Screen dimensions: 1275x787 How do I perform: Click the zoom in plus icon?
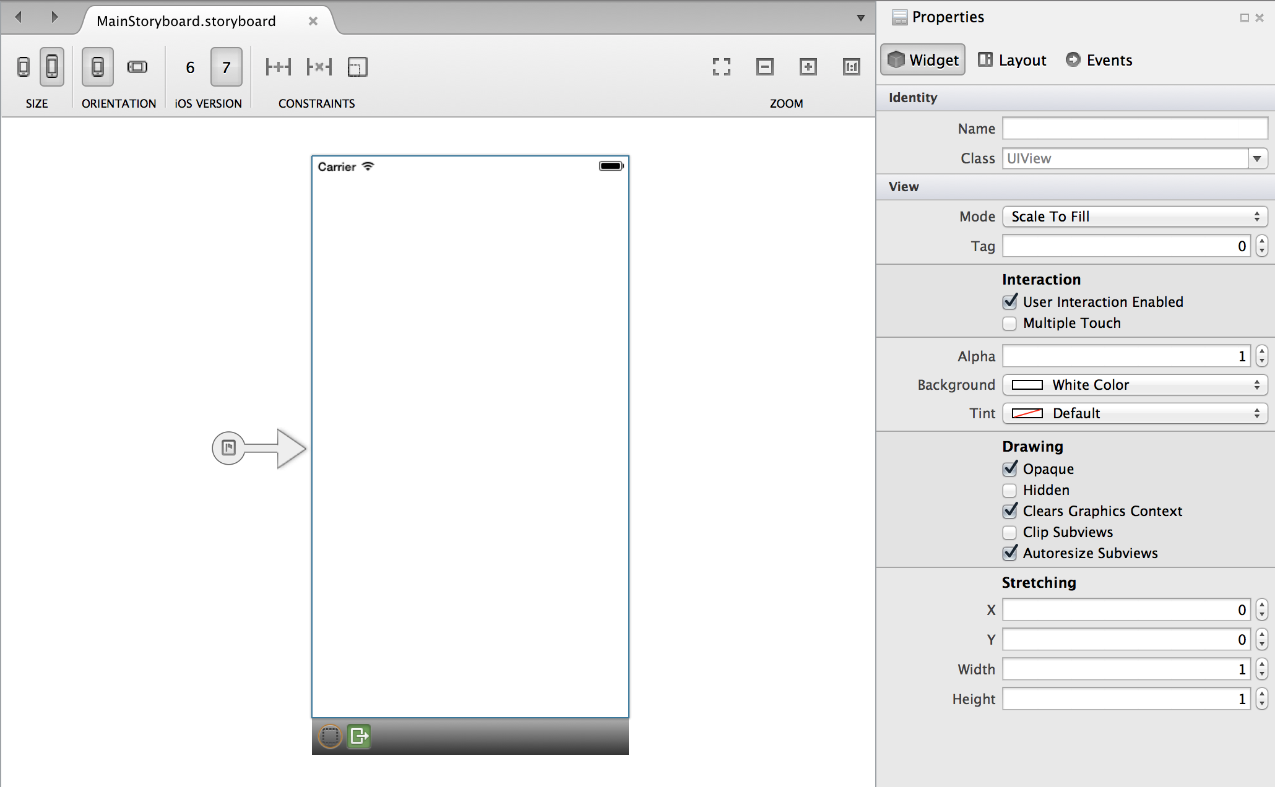pos(808,67)
